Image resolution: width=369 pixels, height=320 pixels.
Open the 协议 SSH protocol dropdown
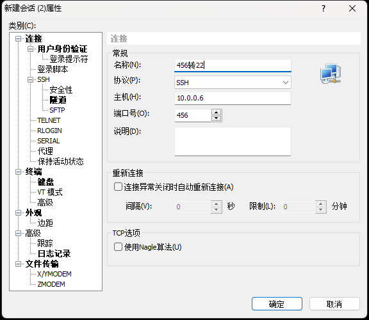coord(233,83)
